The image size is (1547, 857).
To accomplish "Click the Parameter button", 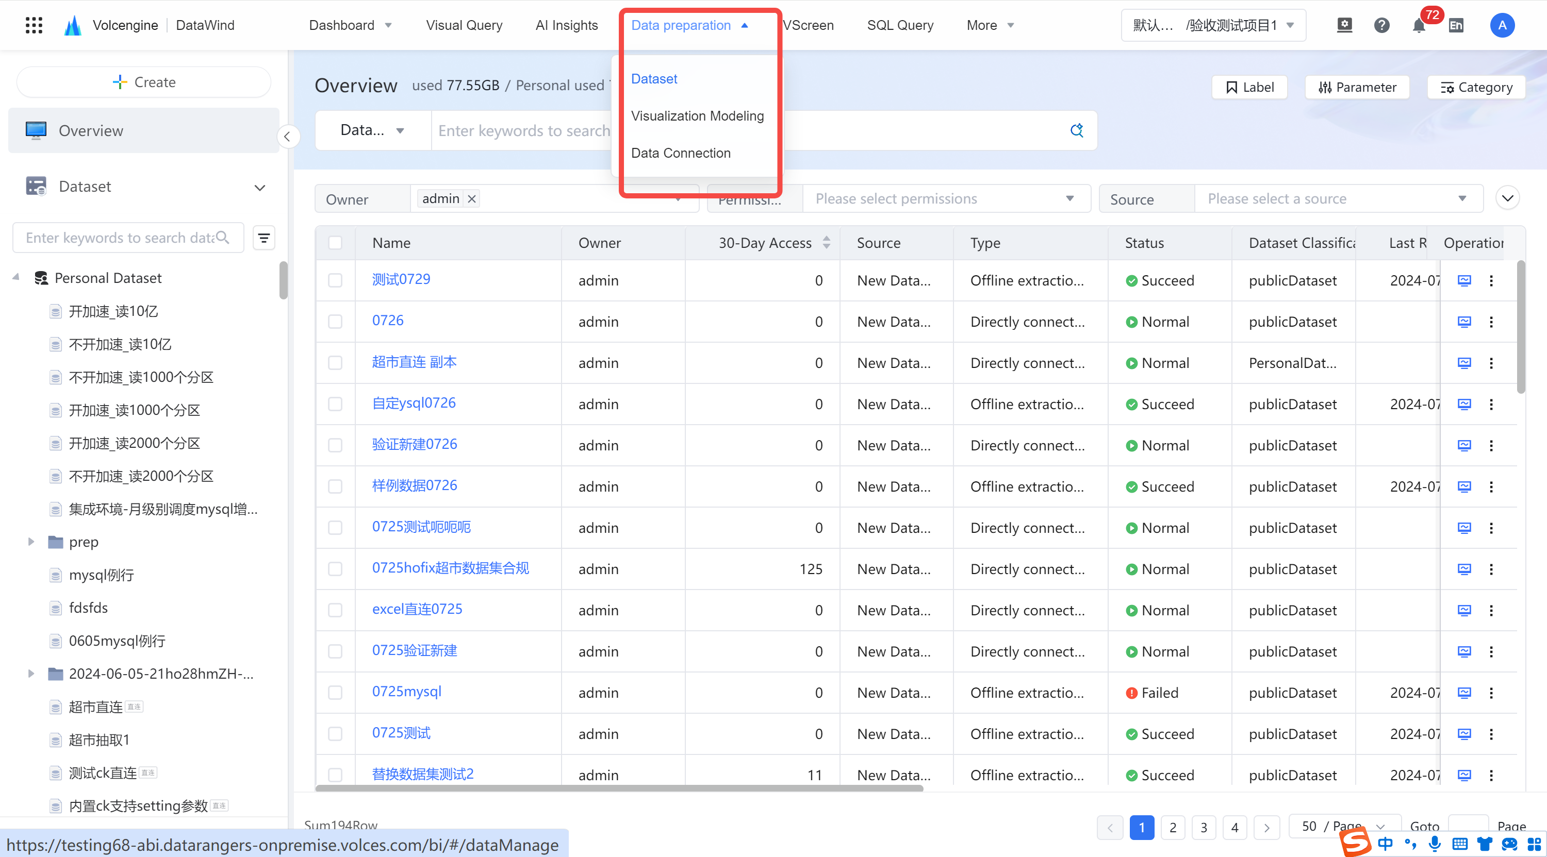I will 1357,87.
